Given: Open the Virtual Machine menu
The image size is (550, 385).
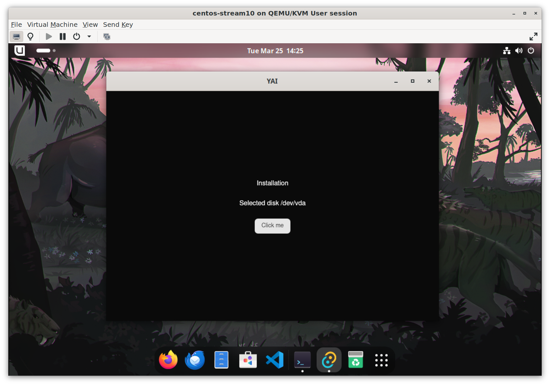Looking at the screenshot, I should (x=52, y=25).
